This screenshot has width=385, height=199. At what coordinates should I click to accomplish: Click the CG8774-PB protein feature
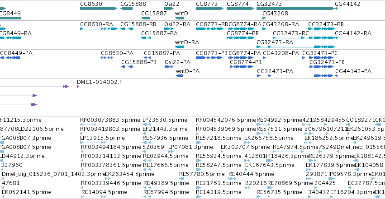pos(242,67)
